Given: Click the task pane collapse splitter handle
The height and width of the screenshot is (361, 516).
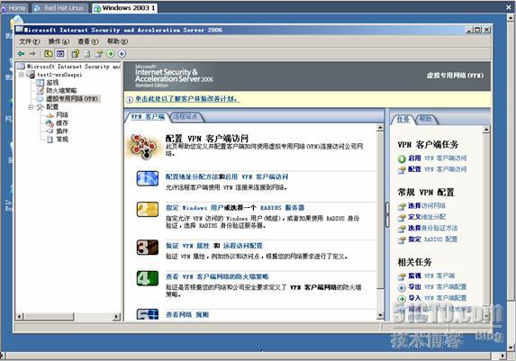Looking at the screenshot, I should point(387,214).
